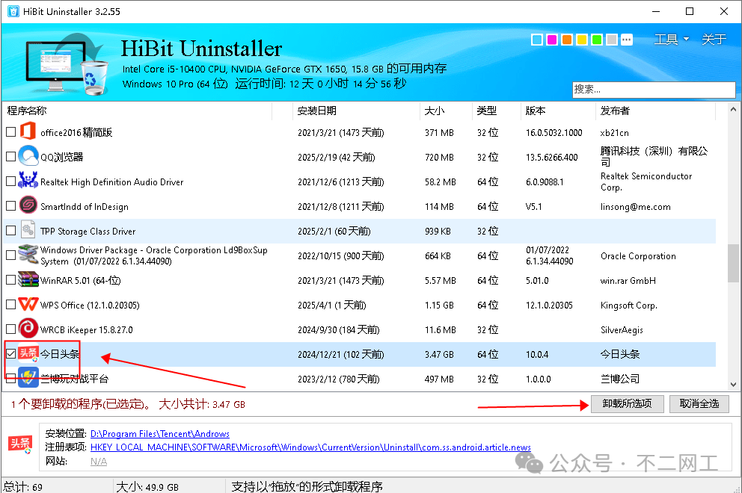Viewport: 742px width, 493px height.
Task: Click the SmartIndd of InDesign icon
Action: pos(28,206)
